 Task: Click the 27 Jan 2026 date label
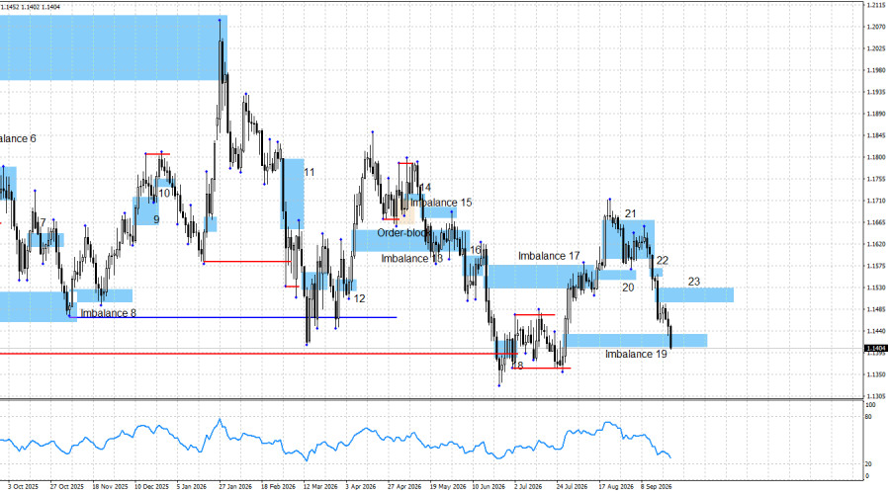click(x=235, y=487)
